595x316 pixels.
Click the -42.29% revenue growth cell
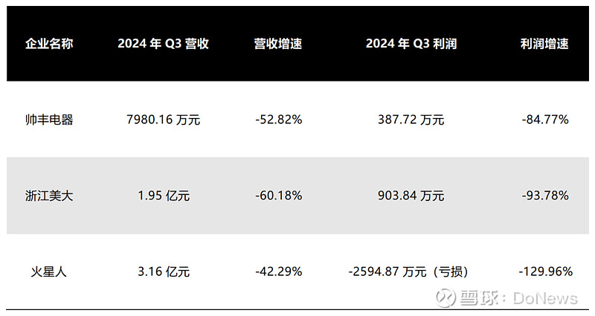[x=277, y=271]
